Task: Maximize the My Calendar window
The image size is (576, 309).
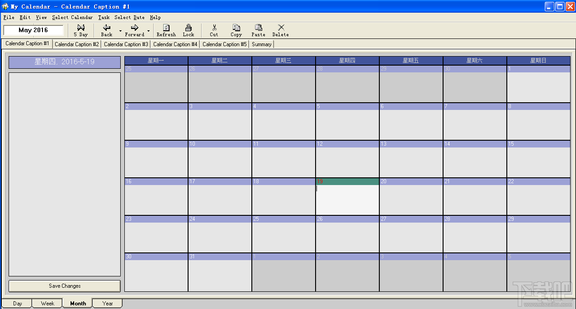Action: [x=560, y=6]
